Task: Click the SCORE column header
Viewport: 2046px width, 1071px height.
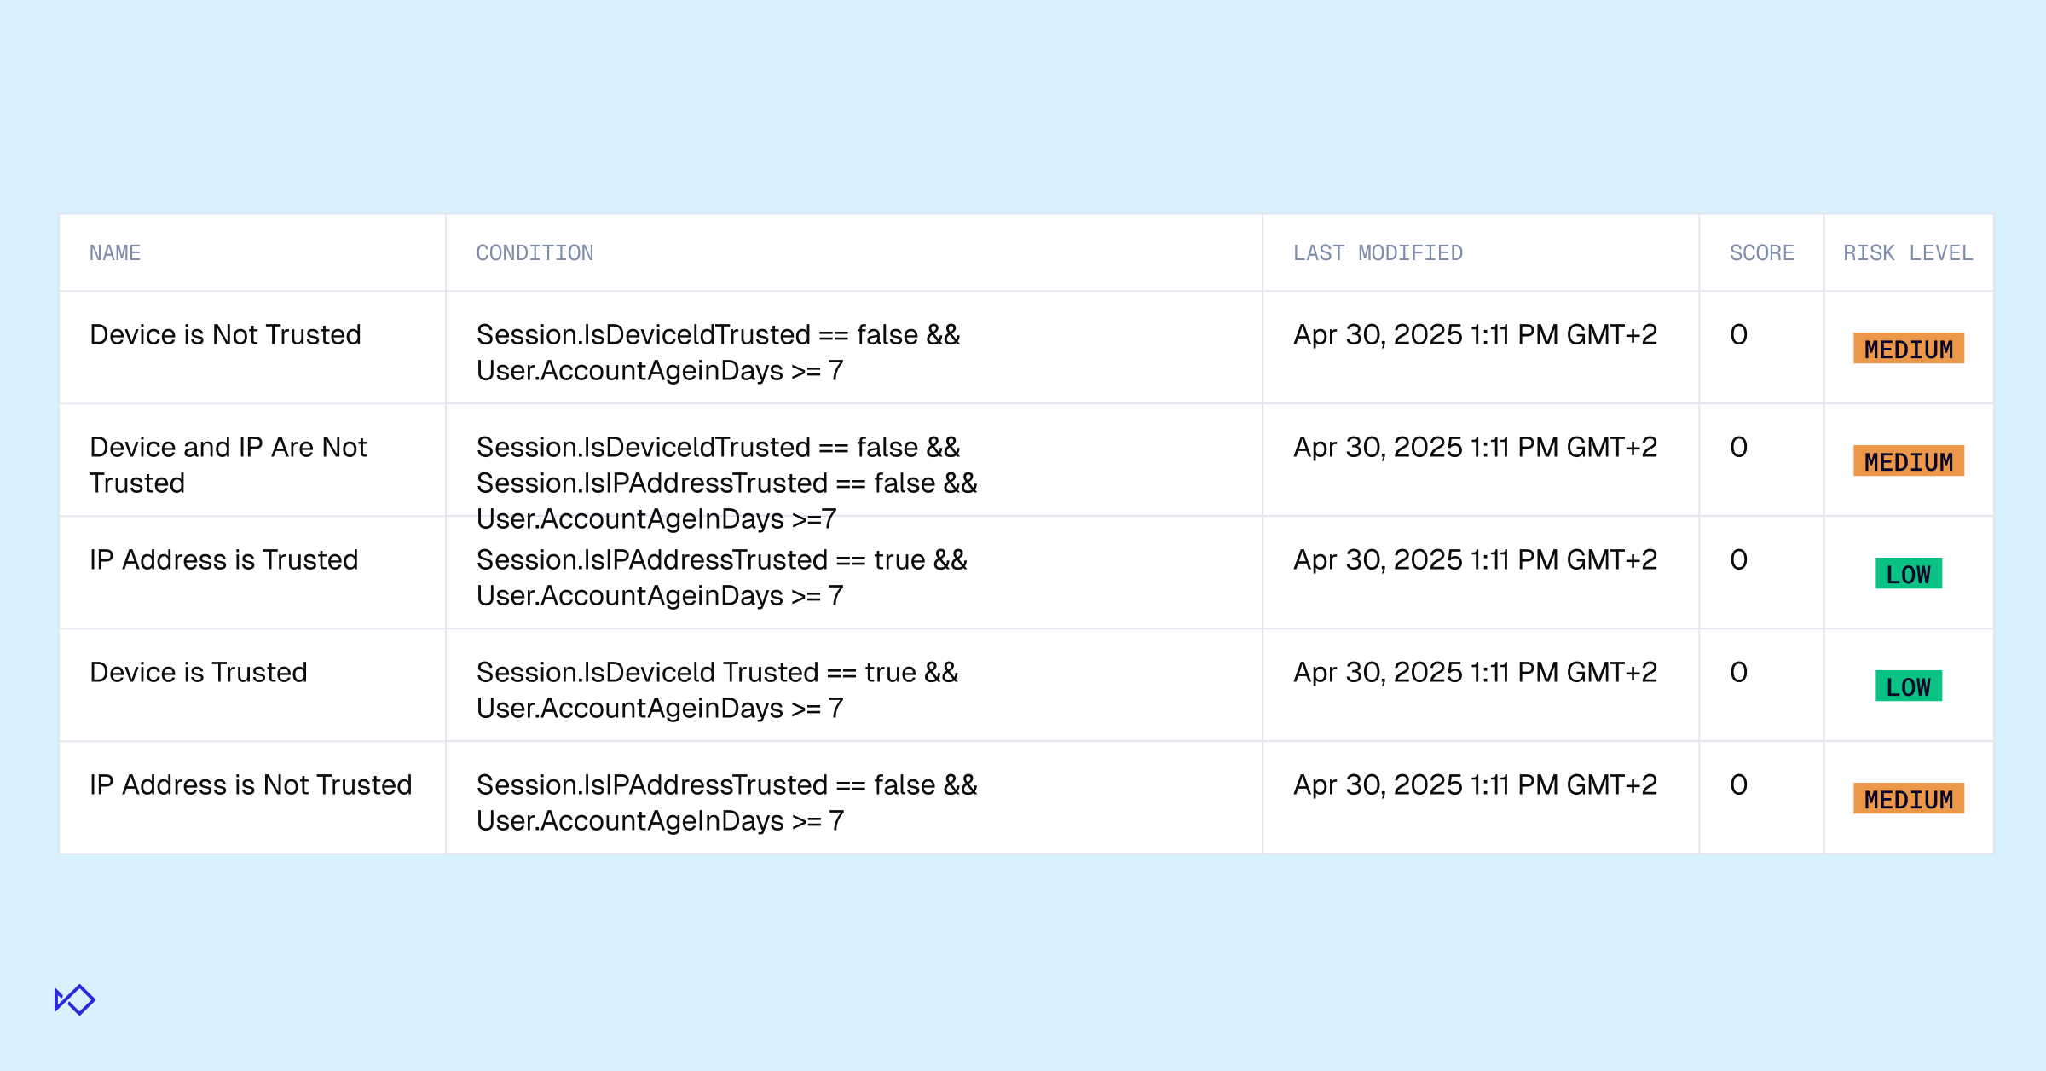Action: click(1761, 252)
